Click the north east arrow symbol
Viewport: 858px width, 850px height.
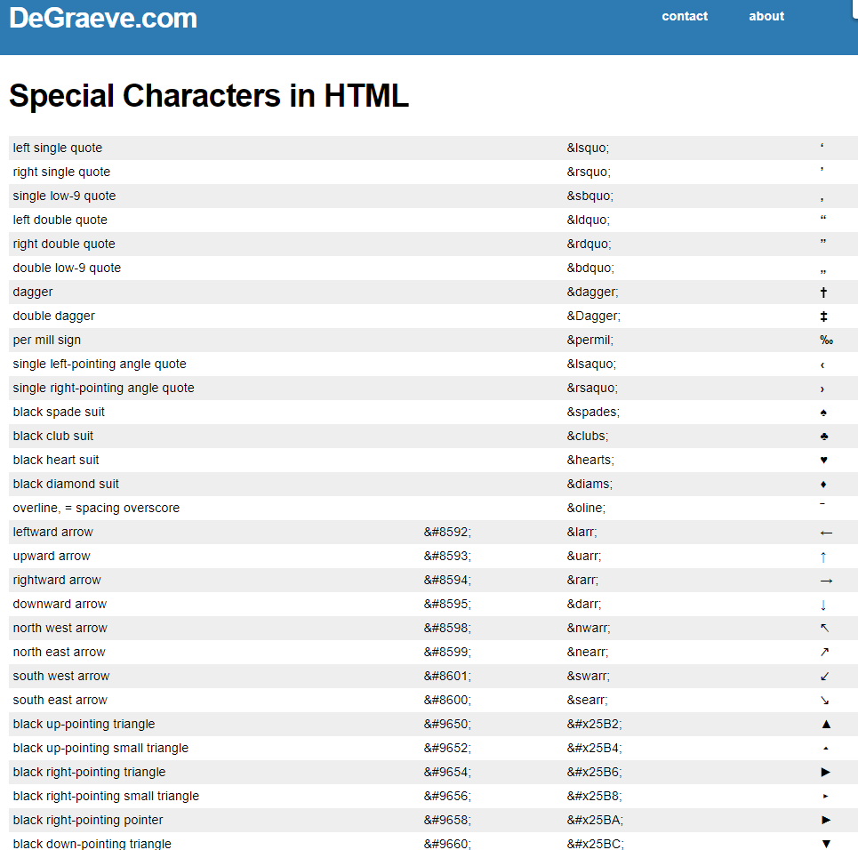point(824,652)
